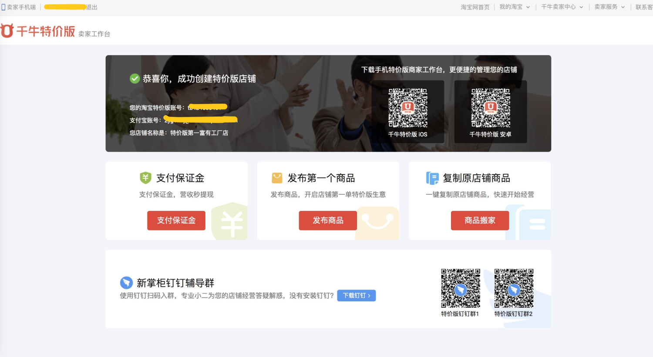Click the 新掌柜钉钉辅导群 heading

click(x=175, y=283)
